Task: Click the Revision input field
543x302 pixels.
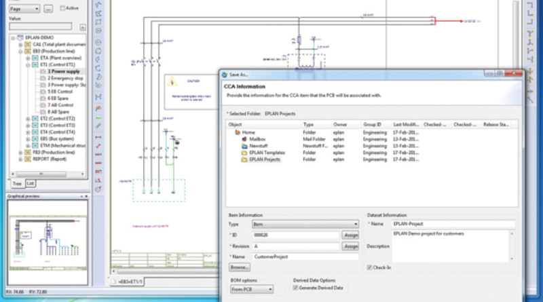Action: (x=296, y=246)
